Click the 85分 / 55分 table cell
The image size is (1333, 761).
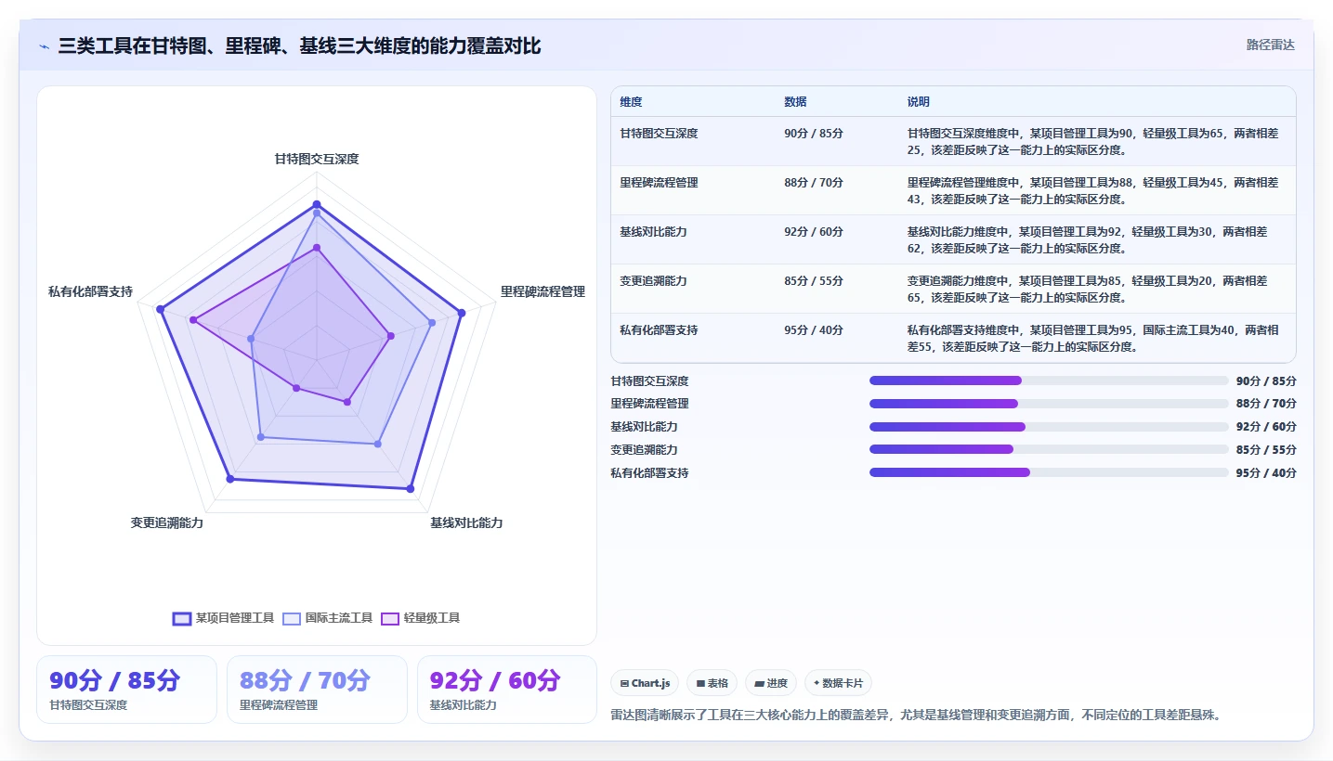tap(814, 281)
